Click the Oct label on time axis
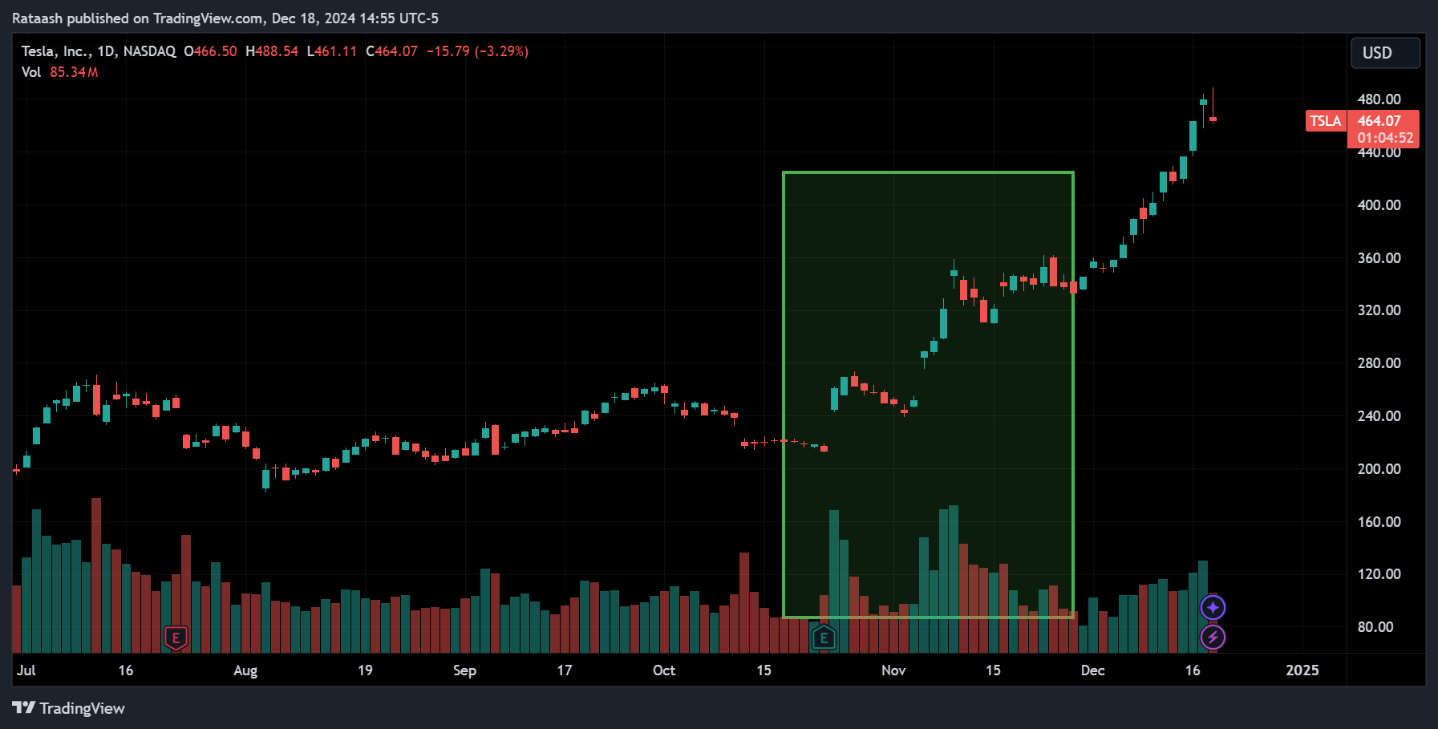The image size is (1438, 729). [x=664, y=670]
